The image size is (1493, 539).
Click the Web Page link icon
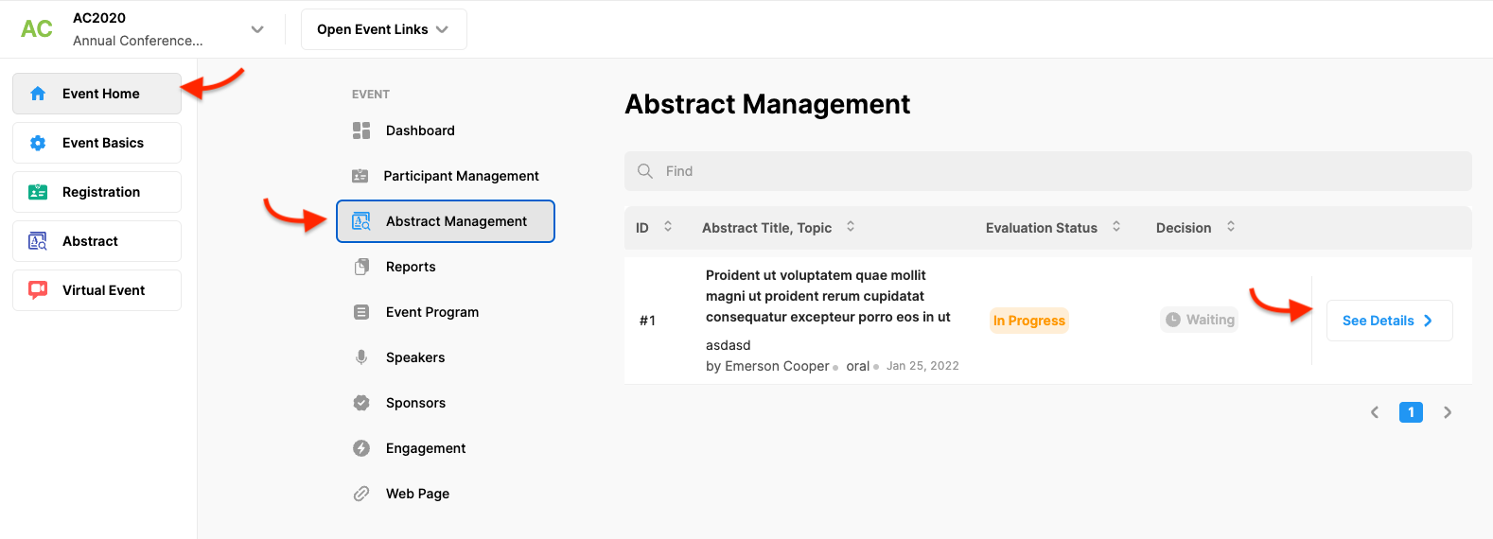pyautogui.click(x=361, y=494)
